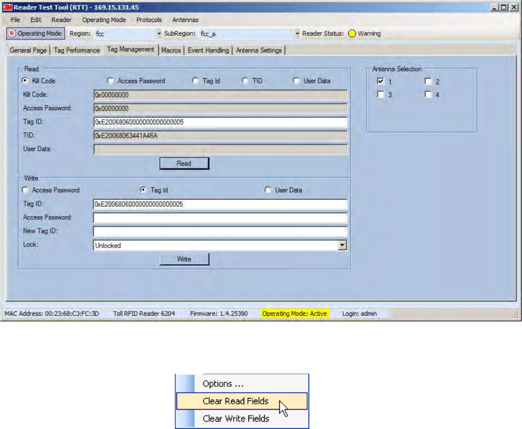Open the Lock dropdown arrow
Viewport: 522px width, 429px height.
tap(342, 245)
